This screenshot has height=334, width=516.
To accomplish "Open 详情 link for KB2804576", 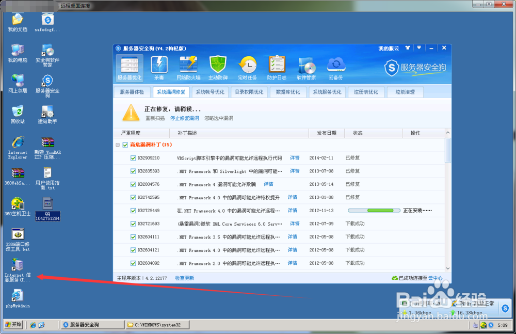I will [268, 184].
